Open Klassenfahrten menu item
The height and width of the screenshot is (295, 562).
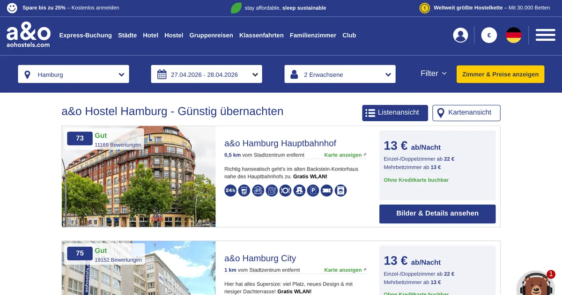pyautogui.click(x=261, y=35)
